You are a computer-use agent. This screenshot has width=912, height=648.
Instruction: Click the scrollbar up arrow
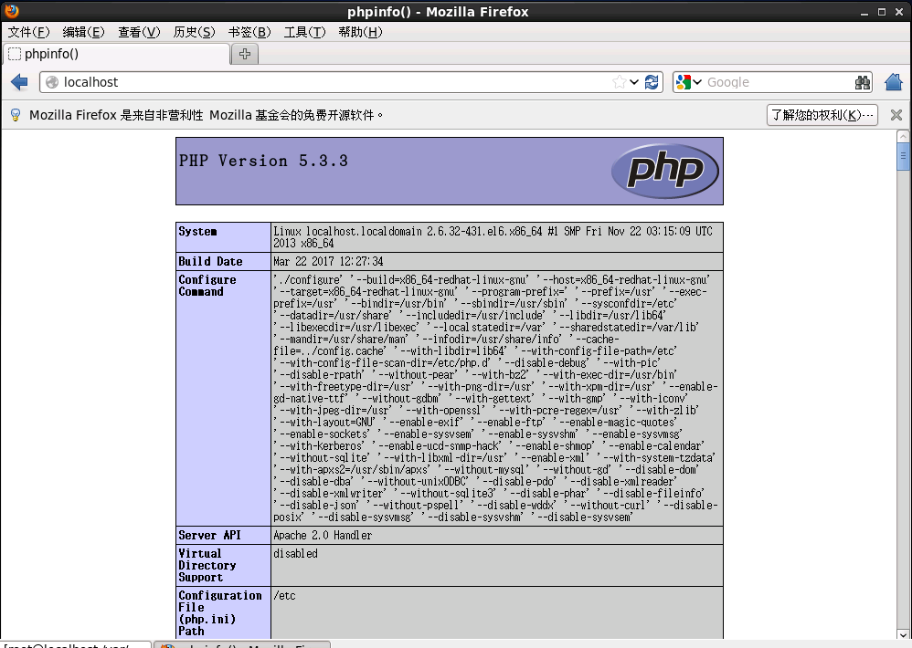click(903, 136)
